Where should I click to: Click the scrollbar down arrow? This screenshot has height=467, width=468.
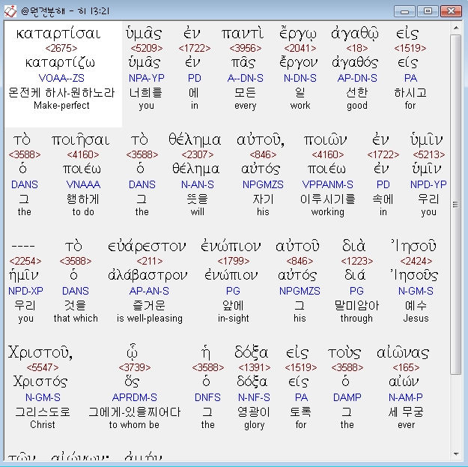tap(456, 454)
